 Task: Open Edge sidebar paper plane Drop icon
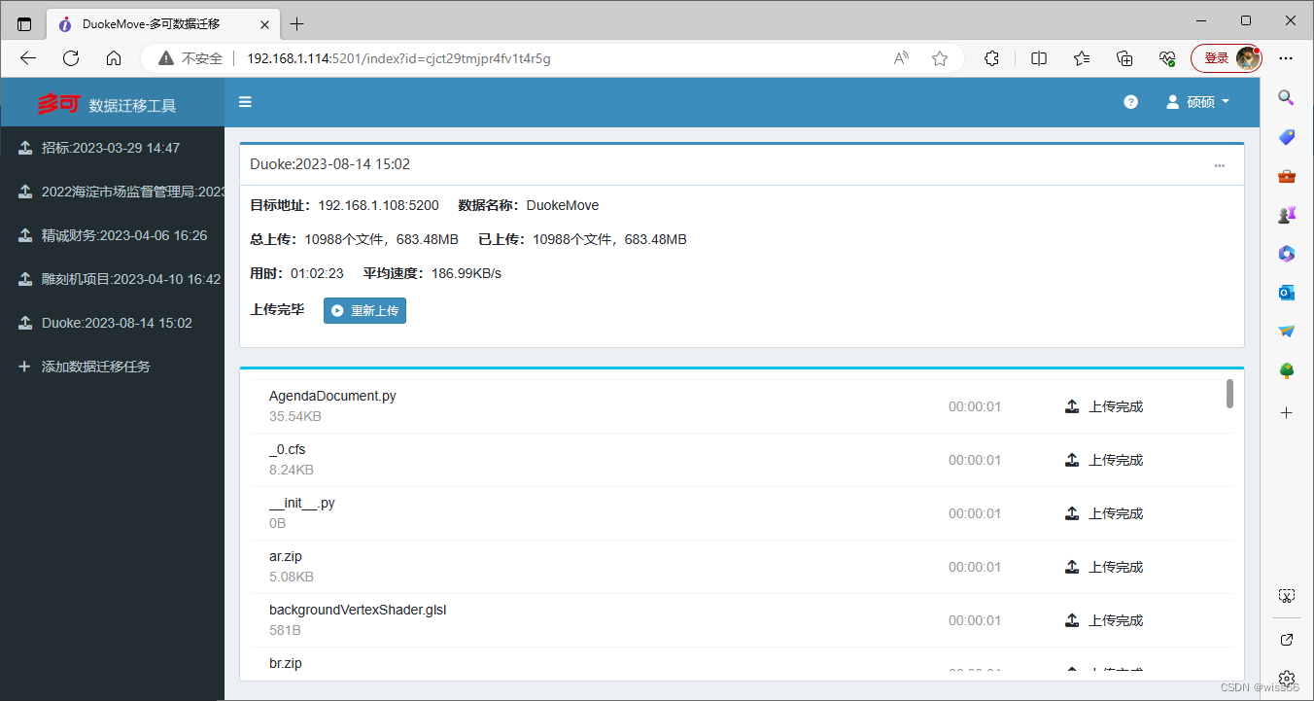pos(1286,332)
